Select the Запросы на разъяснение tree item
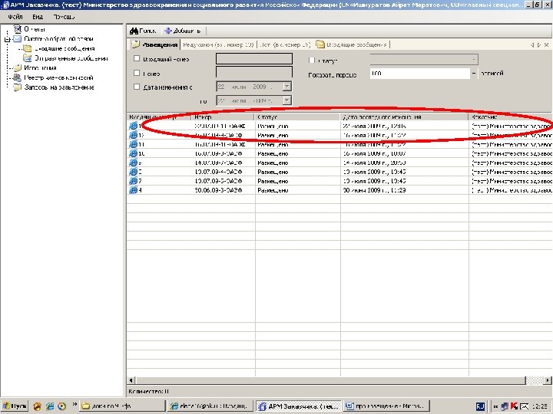This screenshot has height=414, width=553. (59, 87)
